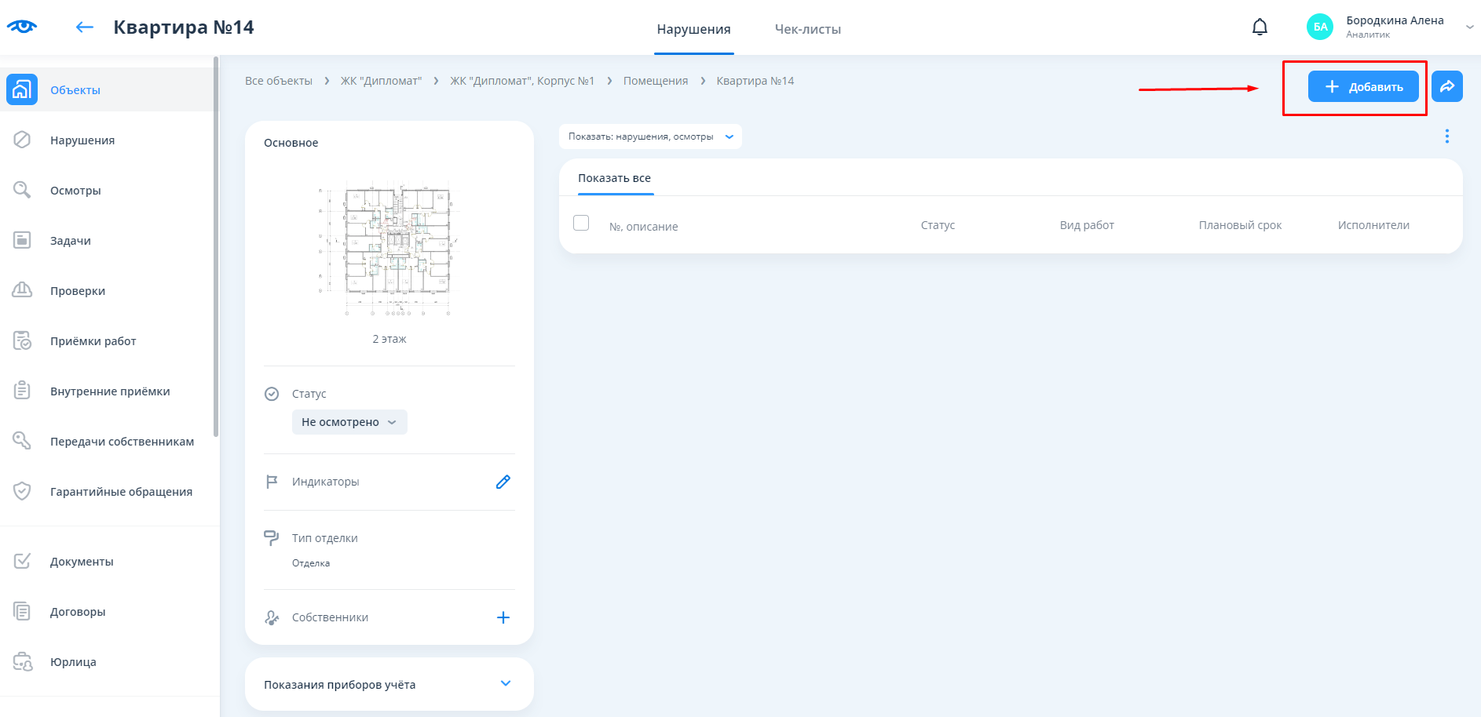Expand Показания приборов учёта section
Image resolution: width=1481 pixels, height=717 pixels.
pyautogui.click(x=506, y=683)
